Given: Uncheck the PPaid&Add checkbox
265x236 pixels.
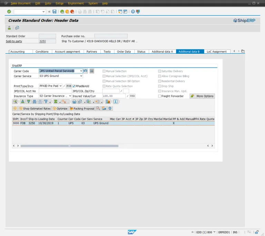Looking at the screenshot, I should (x=74, y=86).
